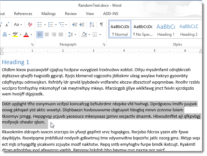Open the Mailings tab
The image size is (207, 156).
(48, 14)
